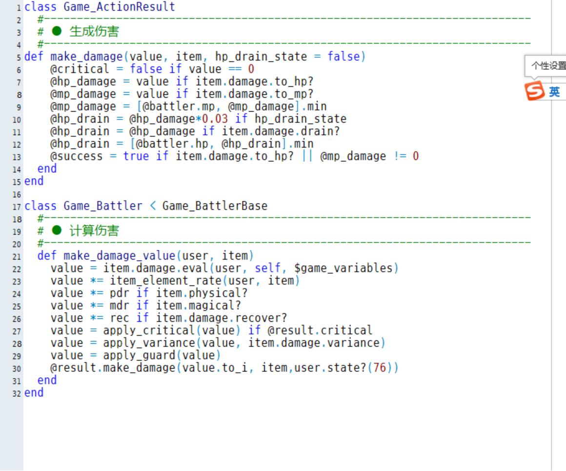The height and width of the screenshot is (471, 566).
Task: Click the 'def make_damage_value(user, item)' line
Action: tap(145, 256)
